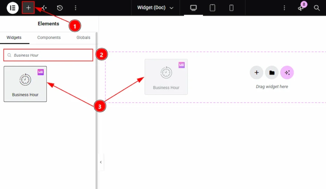This screenshot has width=326, height=189.
Task: Click the Elements panel heading
Action: click(48, 24)
